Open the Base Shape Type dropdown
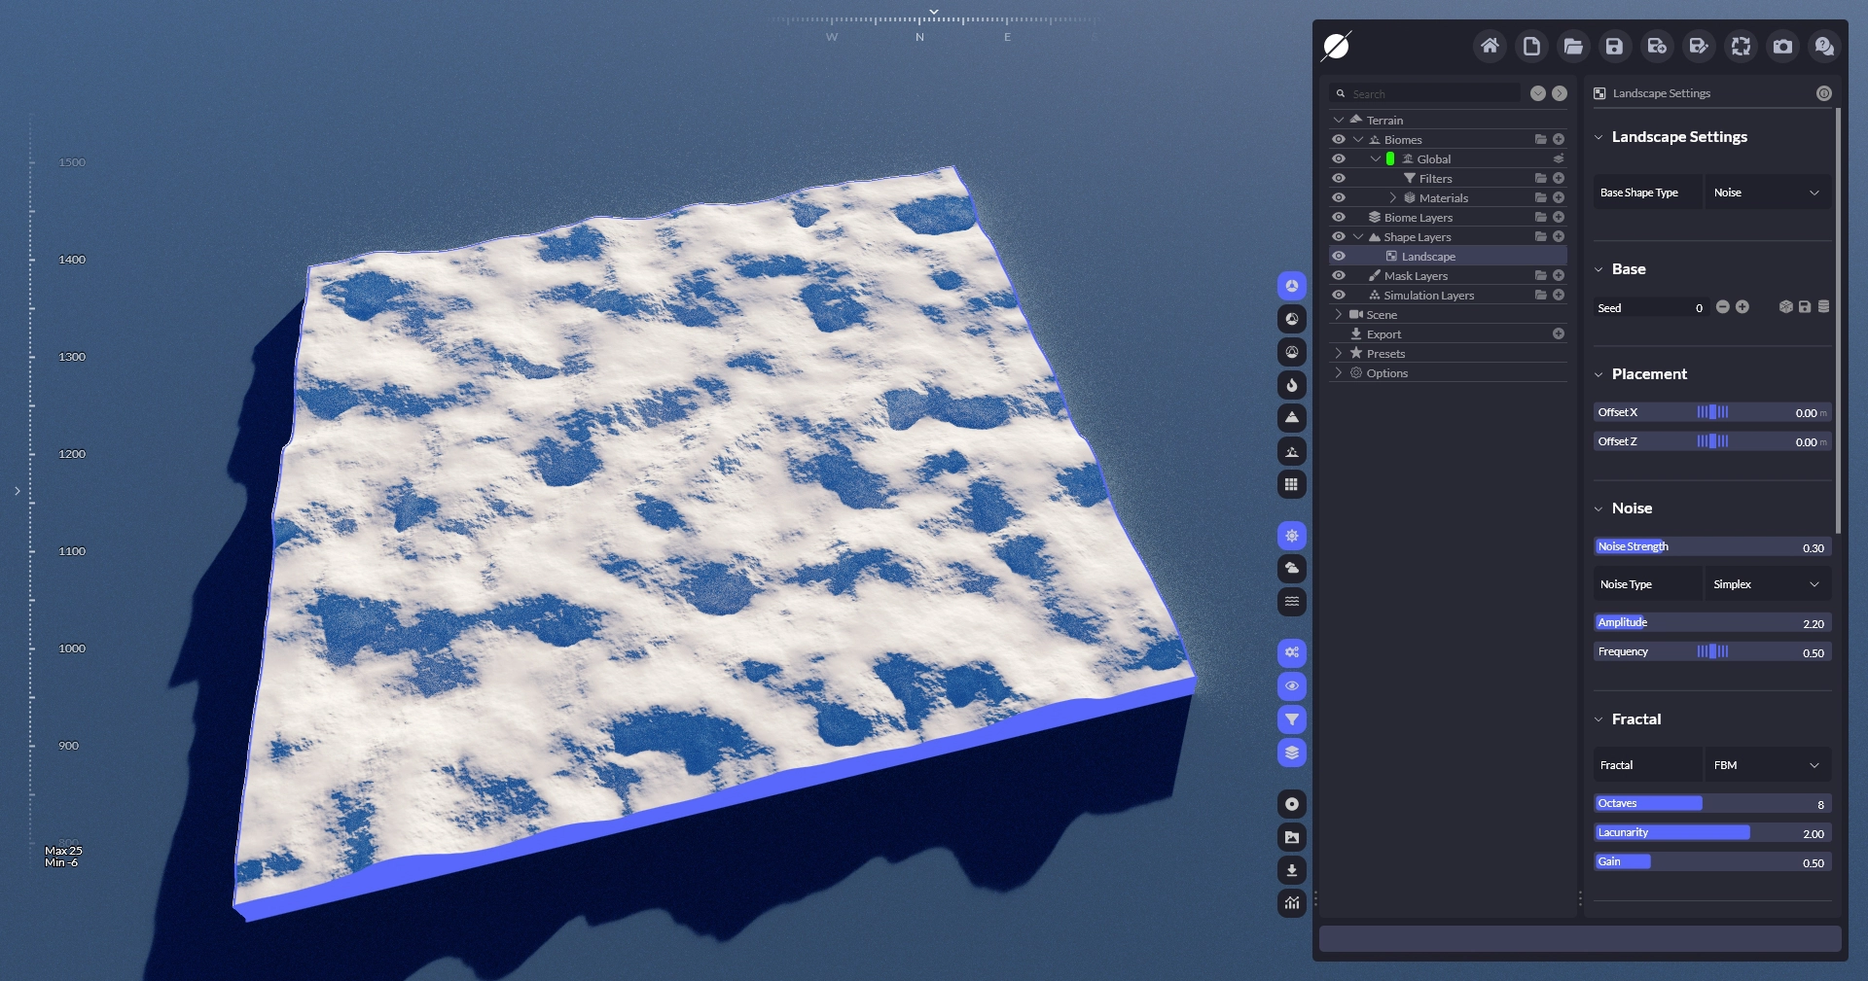The width and height of the screenshot is (1868, 981). click(1767, 193)
